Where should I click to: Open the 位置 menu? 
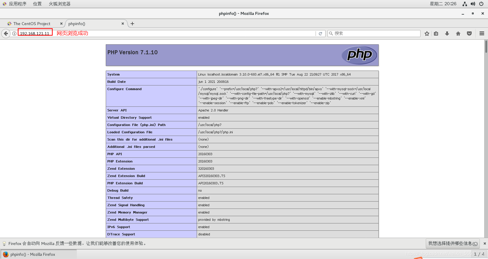coord(37,4)
